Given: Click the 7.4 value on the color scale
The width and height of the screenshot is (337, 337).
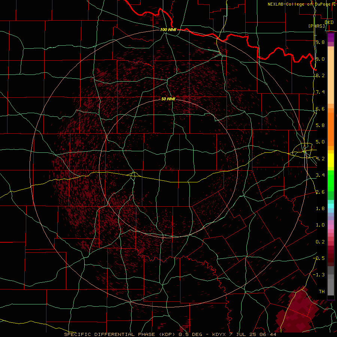Looking at the screenshot, I should click(320, 92).
